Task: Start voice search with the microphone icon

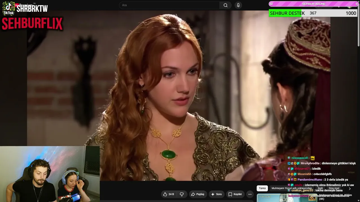Action: [x=238, y=5]
